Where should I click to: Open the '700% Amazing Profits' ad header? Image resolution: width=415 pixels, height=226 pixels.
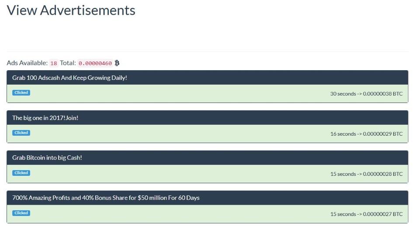106,198
